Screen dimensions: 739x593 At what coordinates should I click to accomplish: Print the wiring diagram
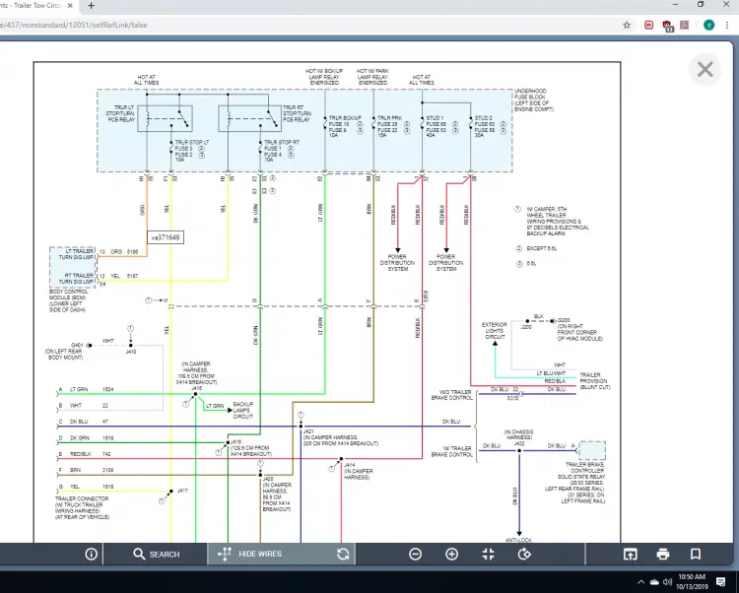[x=663, y=554]
